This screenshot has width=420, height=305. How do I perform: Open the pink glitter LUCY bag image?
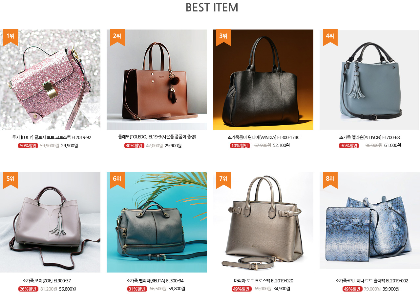(x=50, y=80)
